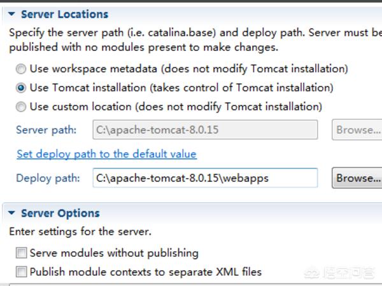Click the Server Locations section title
Image resolution: width=382 pixels, height=286 pixels.
64,14
